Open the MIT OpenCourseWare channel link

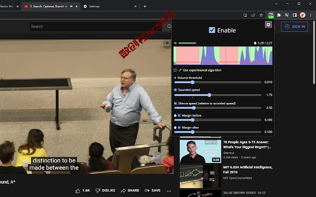pos(237,178)
